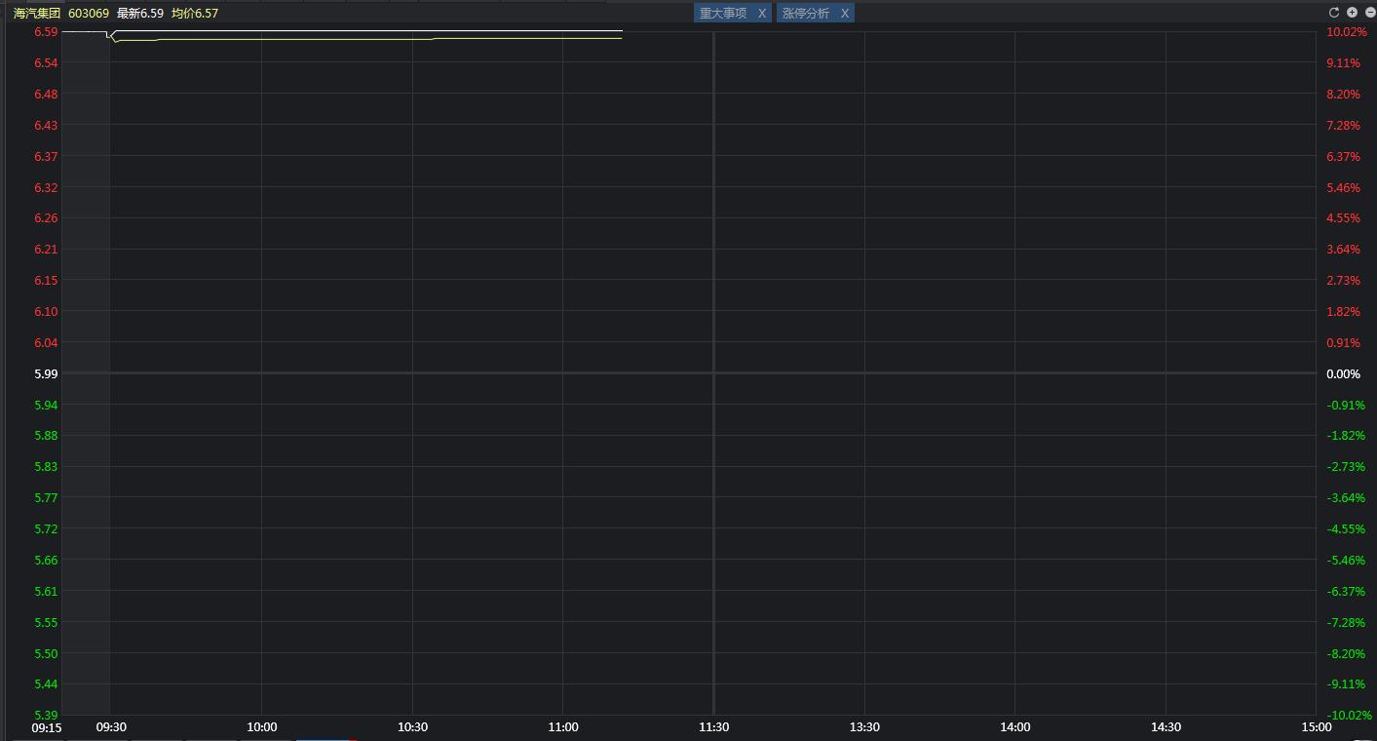Click the 15:00 closing time label
Viewport: 1377px width, 741px height.
pos(1317,726)
